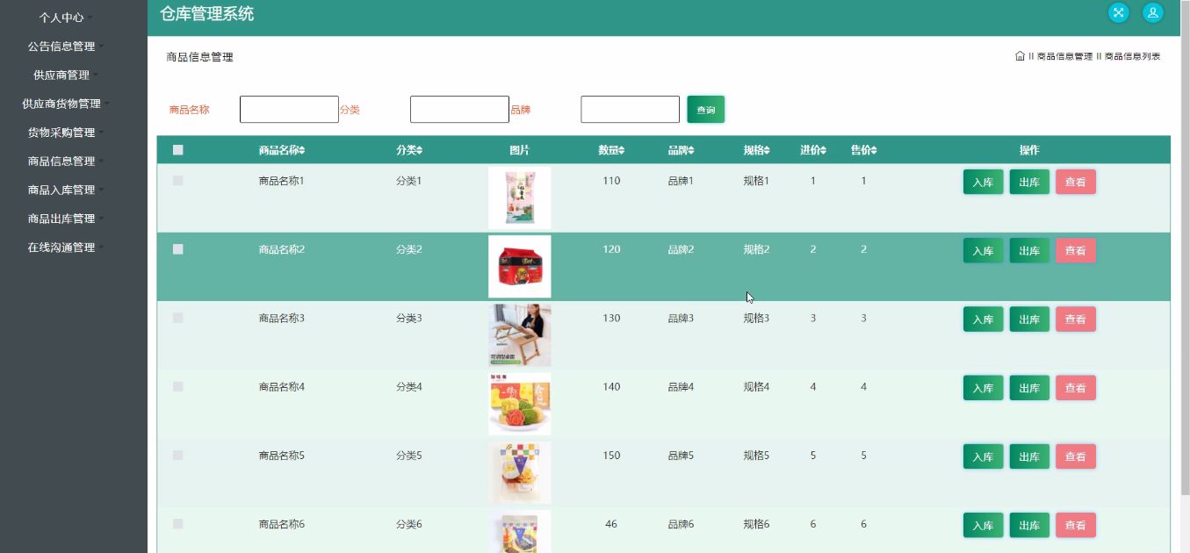Click 入库 for 商品名称1

click(983, 183)
